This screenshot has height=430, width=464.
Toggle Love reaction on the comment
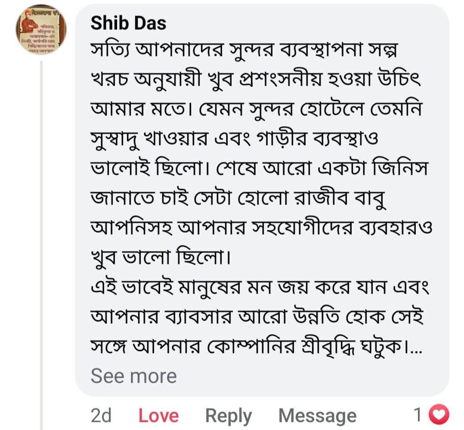click(x=158, y=415)
